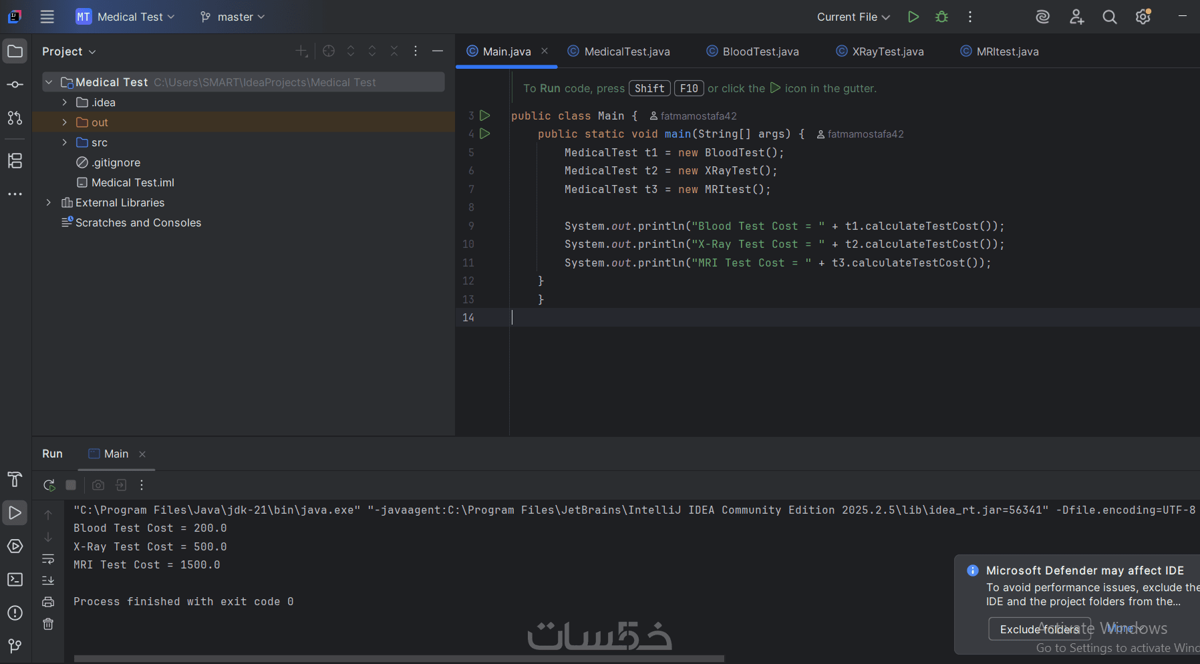Expand the src folder in the project tree
This screenshot has width=1200, height=664.
click(x=64, y=142)
